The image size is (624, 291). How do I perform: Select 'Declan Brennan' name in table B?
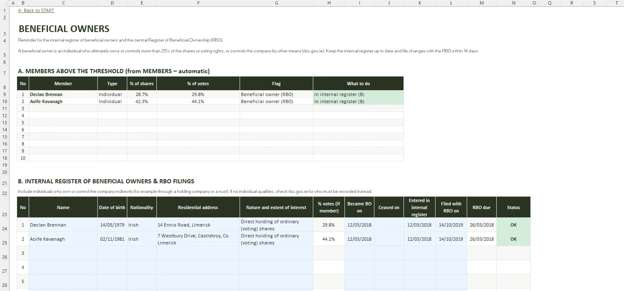coord(63,225)
